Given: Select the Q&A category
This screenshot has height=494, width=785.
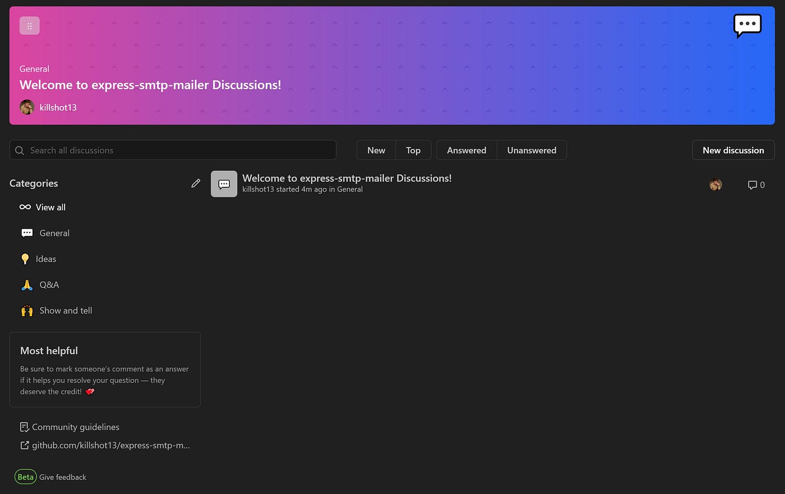Looking at the screenshot, I should [49, 285].
